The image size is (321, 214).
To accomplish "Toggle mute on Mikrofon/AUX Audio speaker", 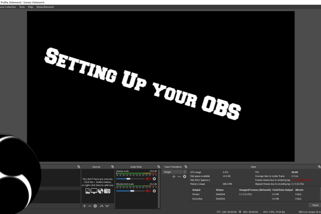I will (x=148, y=191).
